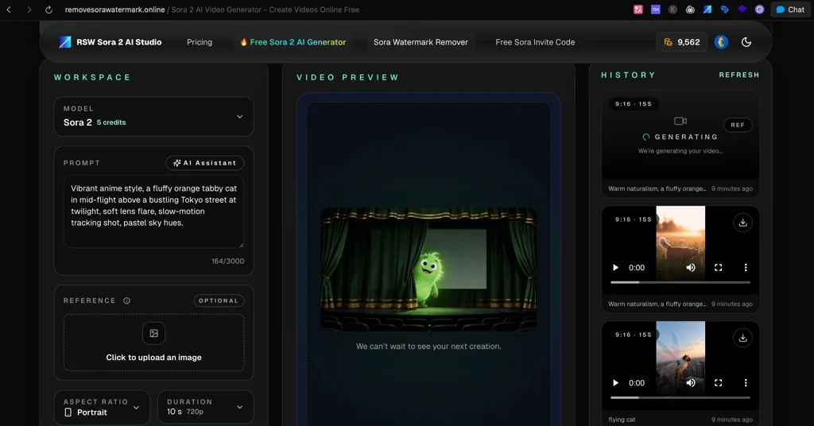Screen dimensions: 814x426
Task: Go to the Pricing page
Action: (x=200, y=42)
